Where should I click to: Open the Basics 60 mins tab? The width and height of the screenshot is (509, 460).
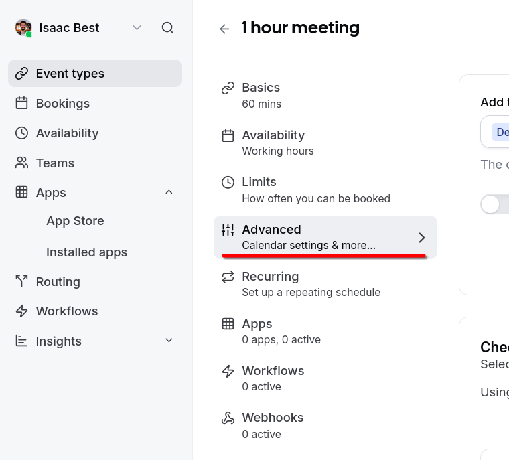coord(325,96)
